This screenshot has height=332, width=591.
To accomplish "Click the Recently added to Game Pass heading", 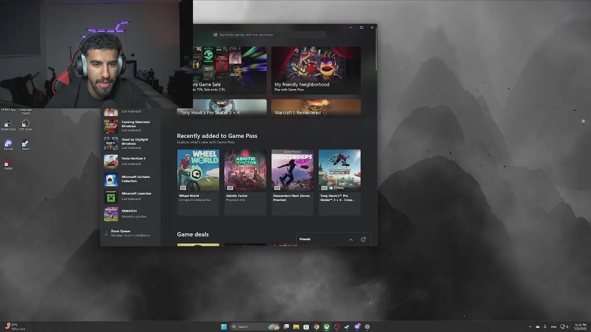I will tap(217, 136).
